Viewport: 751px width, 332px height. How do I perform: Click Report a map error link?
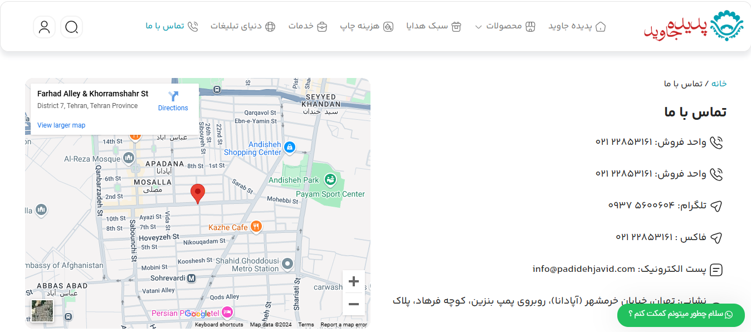point(344,325)
